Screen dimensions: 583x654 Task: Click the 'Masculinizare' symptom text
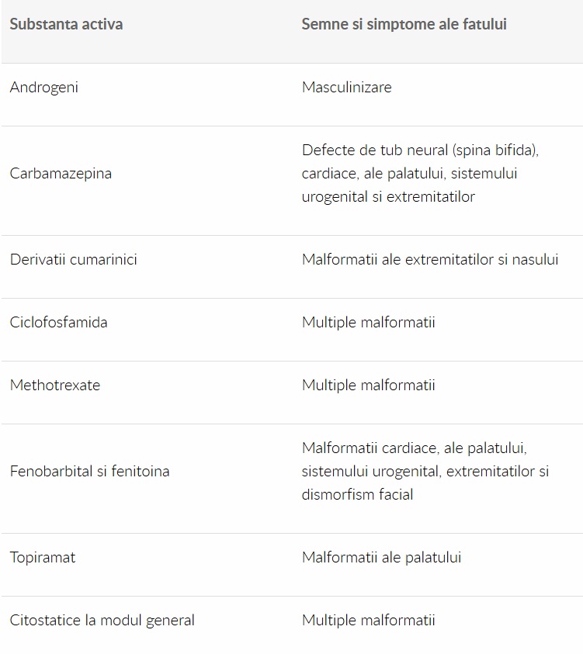(346, 87)
